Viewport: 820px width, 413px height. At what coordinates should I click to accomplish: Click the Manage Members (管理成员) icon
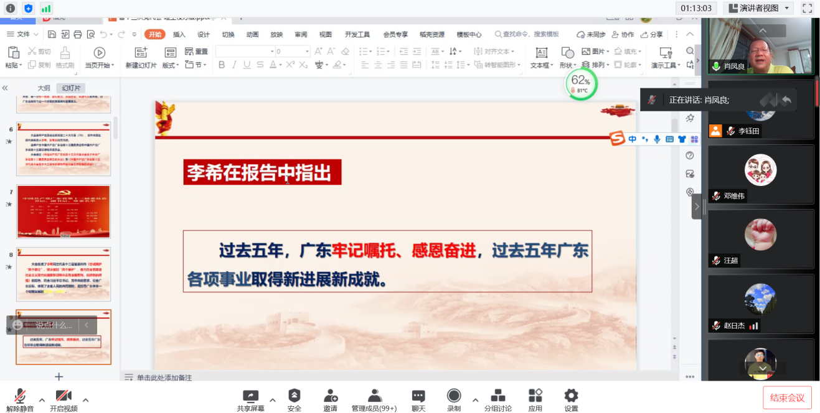[374, 396]
